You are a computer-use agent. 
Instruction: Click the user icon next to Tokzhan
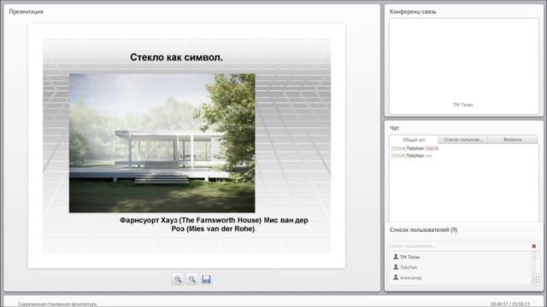tap(396, 267)
